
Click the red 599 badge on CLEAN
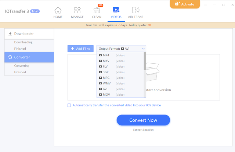pyautogui.click(x=100, y=6)
